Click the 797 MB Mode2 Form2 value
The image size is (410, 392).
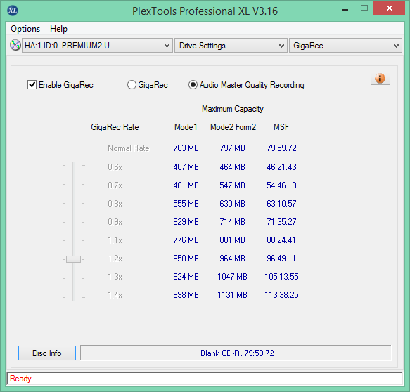pyautogui.click(x=232, y=148)
